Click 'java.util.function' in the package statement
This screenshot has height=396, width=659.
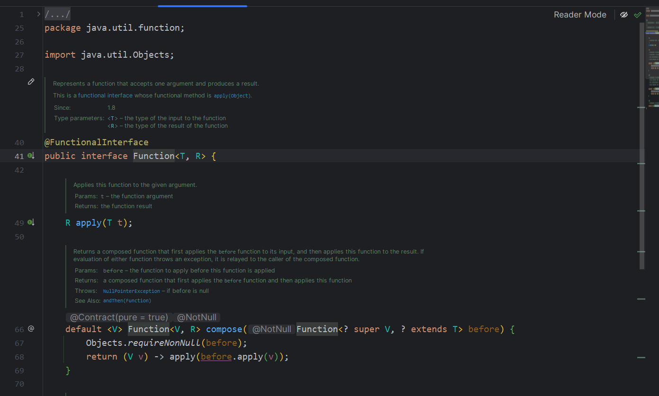point(133,28)
